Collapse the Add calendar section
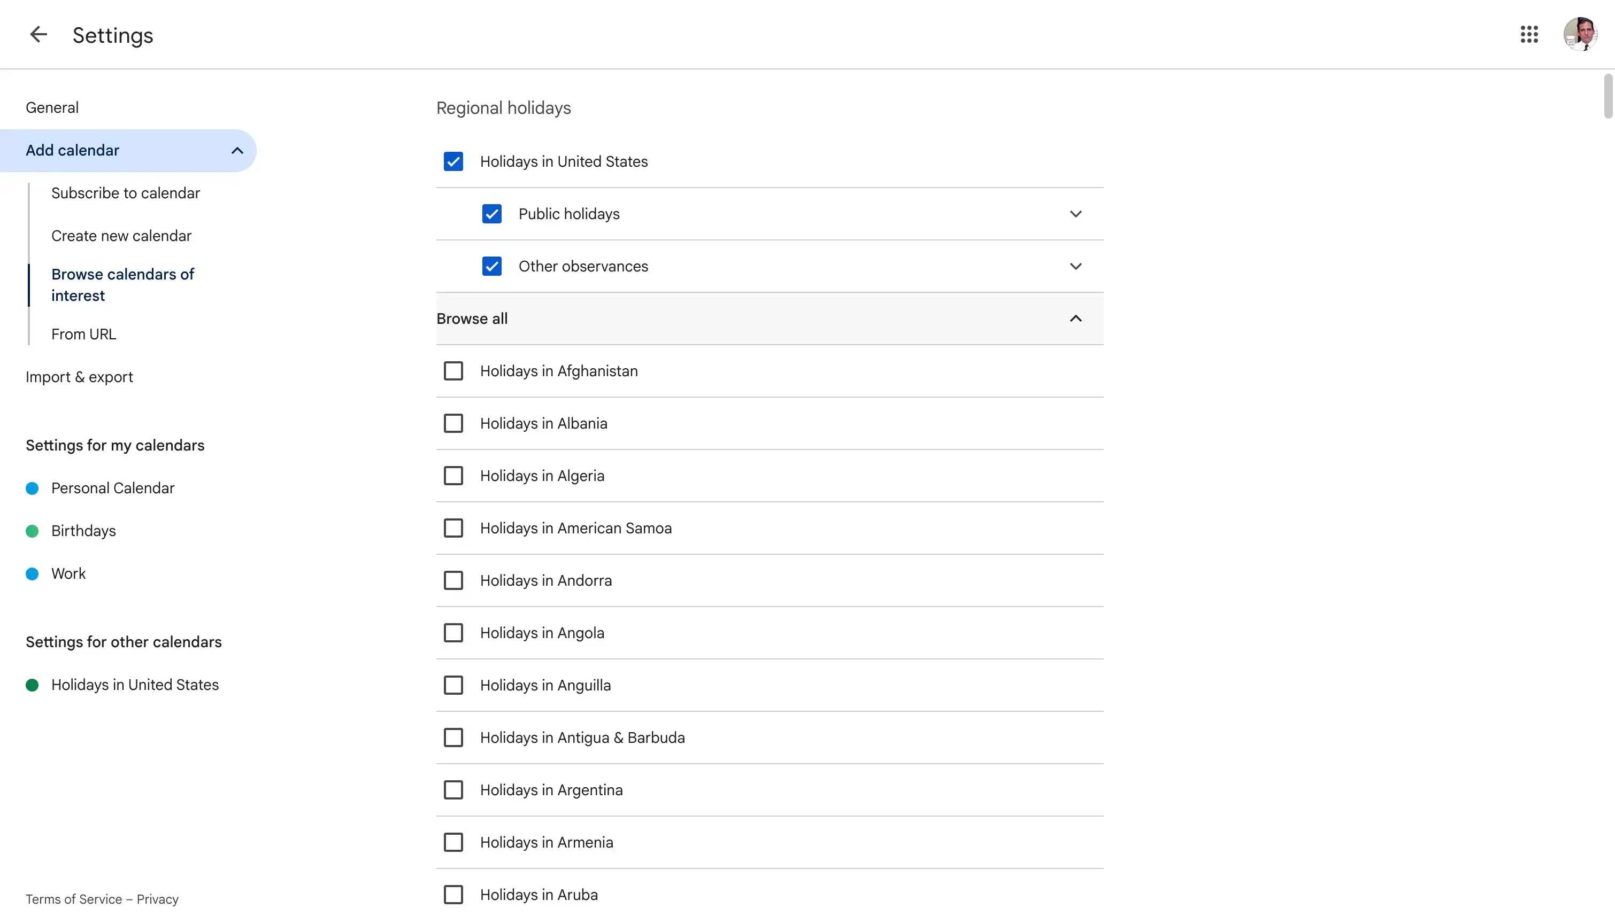The width and height of the screenshot is (1615, 916). click(x=237, y=150)
